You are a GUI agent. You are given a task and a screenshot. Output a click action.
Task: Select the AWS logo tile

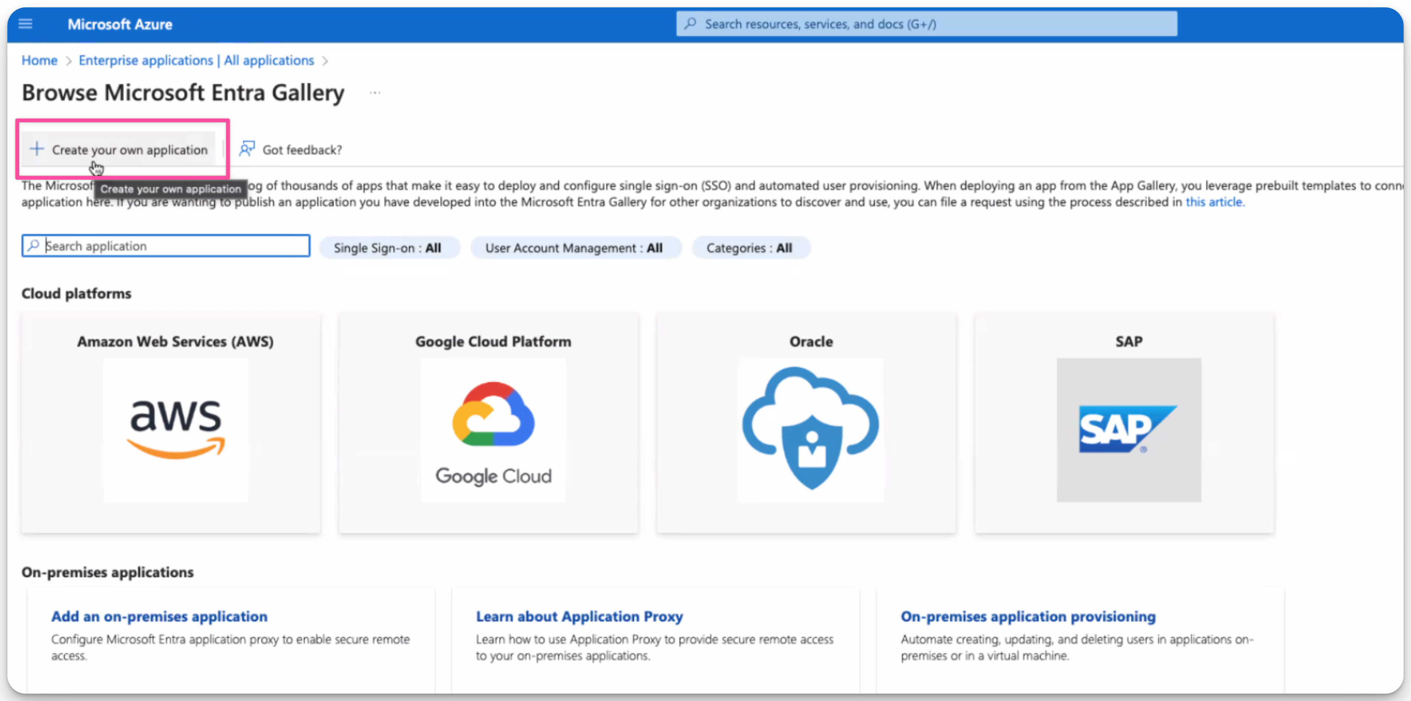176,430
